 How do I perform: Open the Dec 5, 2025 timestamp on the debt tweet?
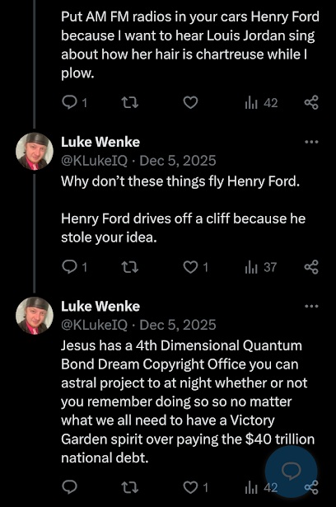tap(178, 325)
